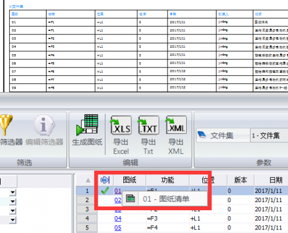Screen dimensions: 288x233
Task: Click the 01 - 图纸清单 tooltip icon
Action: [130, 199]
